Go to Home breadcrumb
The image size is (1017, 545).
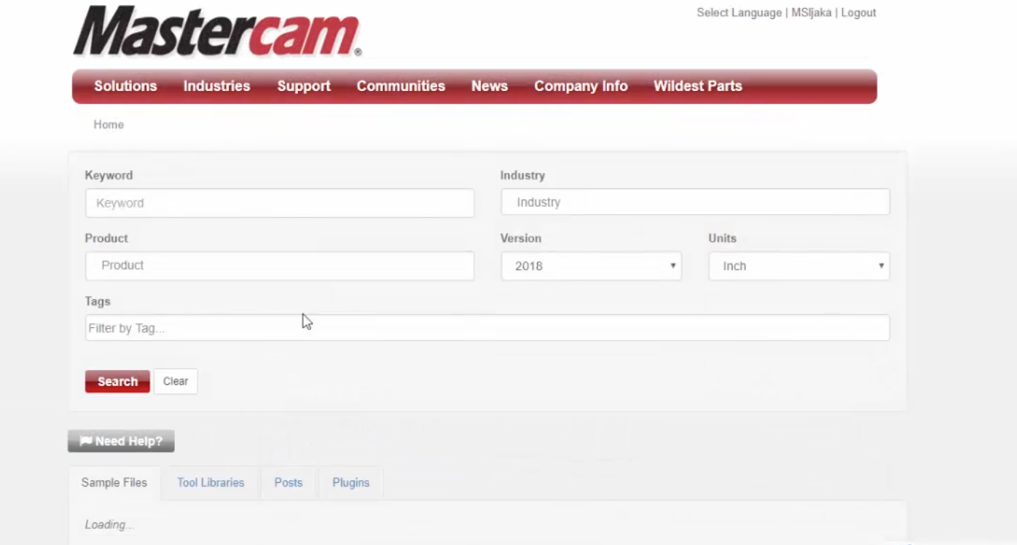coord(109,125)
